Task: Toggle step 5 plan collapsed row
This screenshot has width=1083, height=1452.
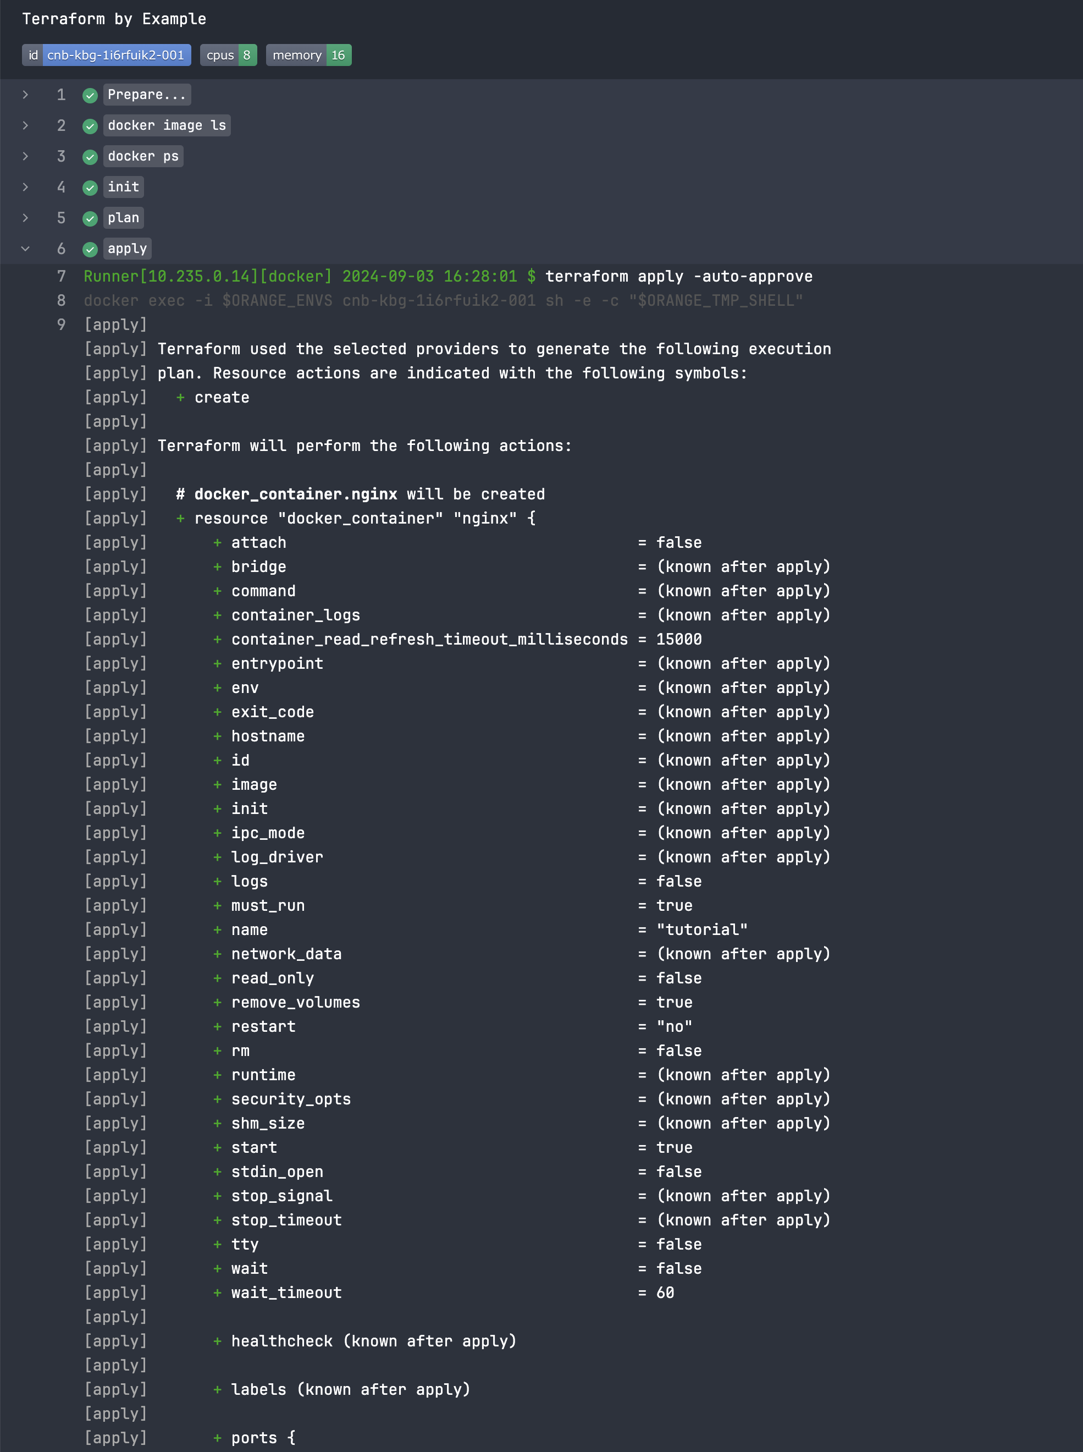Action: [x=25, y=217]
